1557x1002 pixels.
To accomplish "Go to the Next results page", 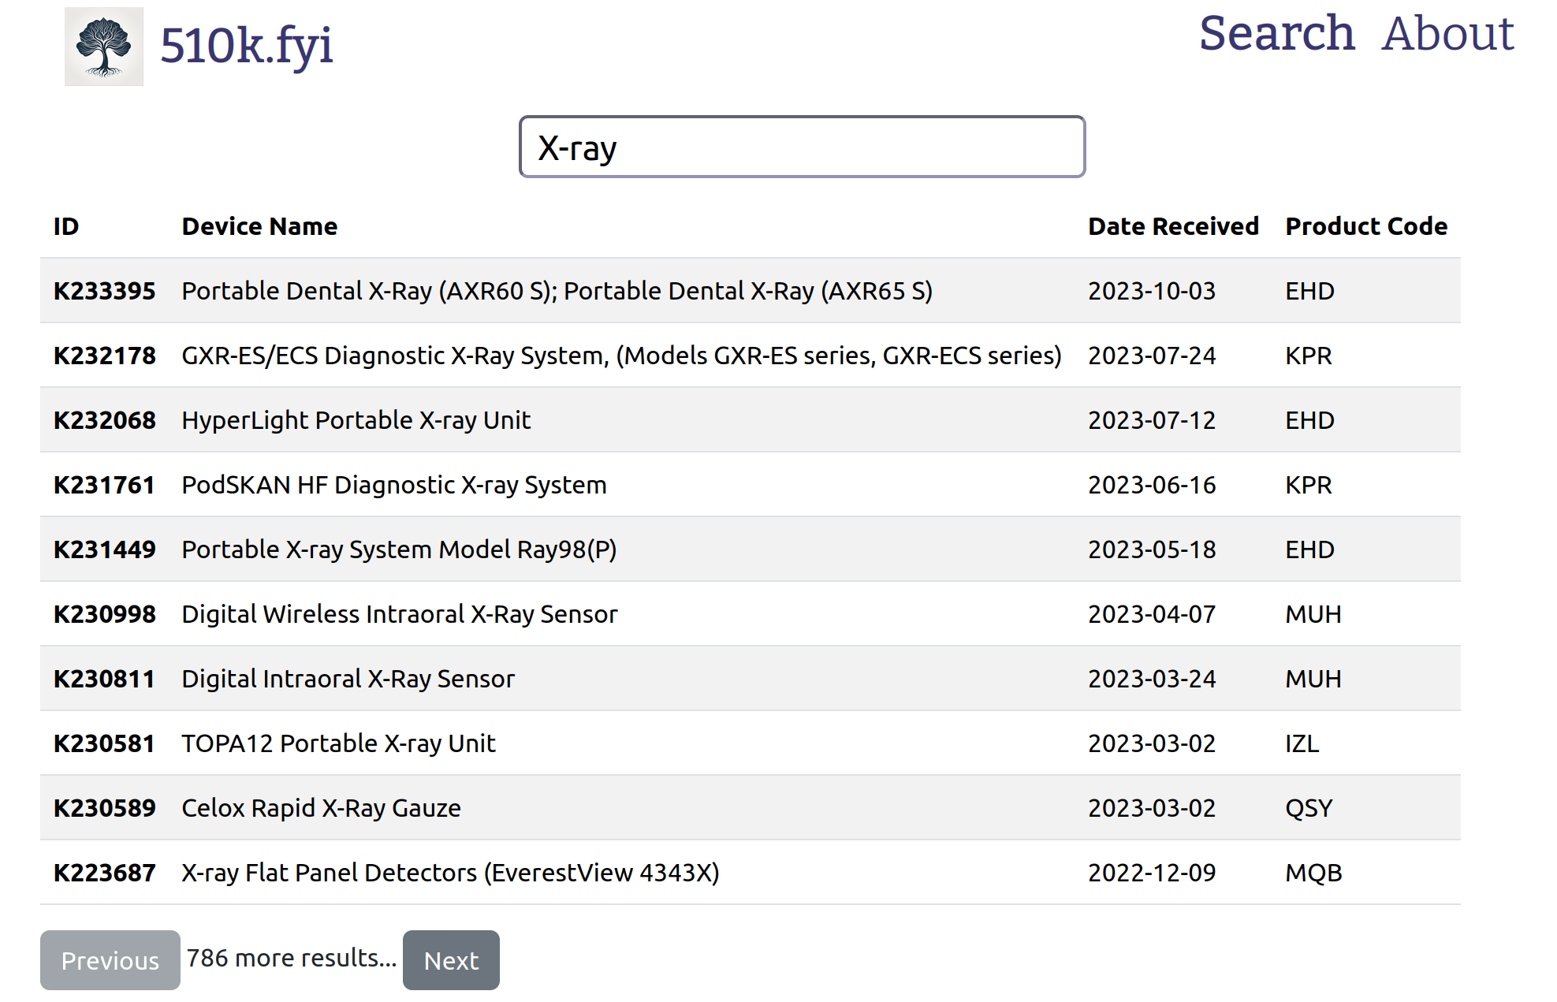I will (451, 960).
